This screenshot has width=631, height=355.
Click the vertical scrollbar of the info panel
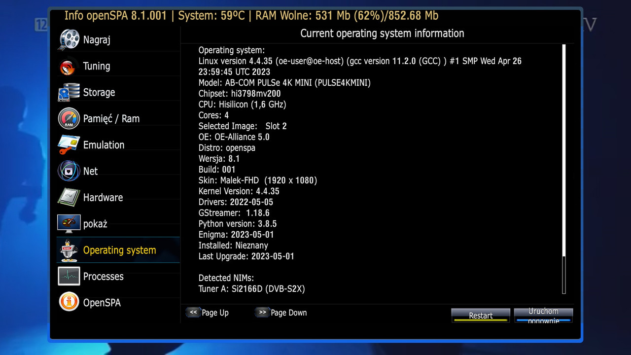[x=564, y=169]
